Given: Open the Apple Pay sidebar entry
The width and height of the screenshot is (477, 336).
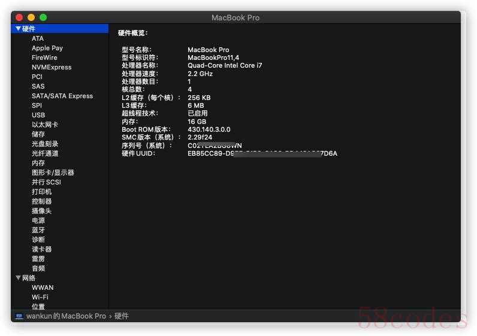Looking at the screenshot, I should pyautogui.click(x=47, y=48).
